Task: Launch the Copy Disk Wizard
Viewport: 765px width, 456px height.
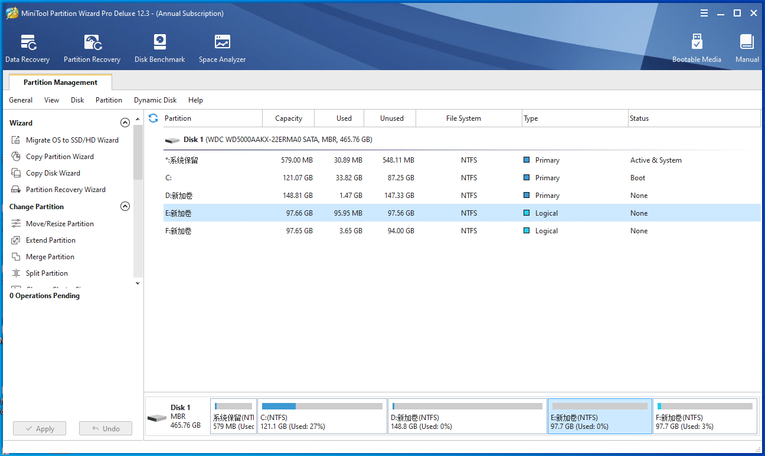Action: pos(46,173)
